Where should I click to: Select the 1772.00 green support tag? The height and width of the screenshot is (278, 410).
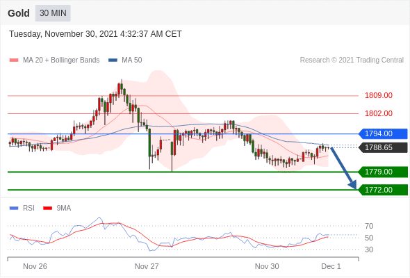point(383,190)
